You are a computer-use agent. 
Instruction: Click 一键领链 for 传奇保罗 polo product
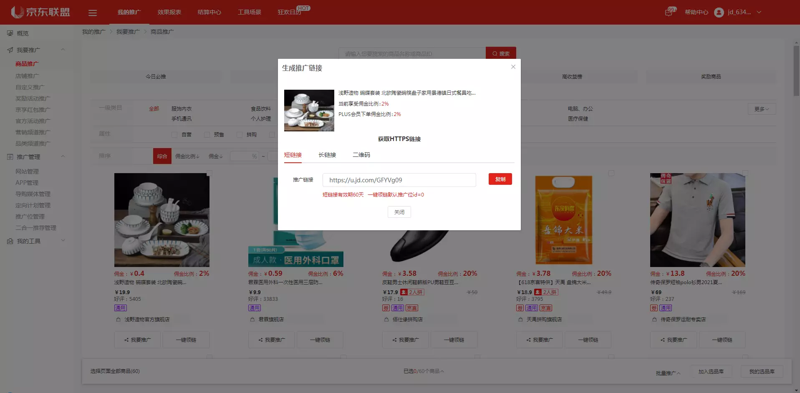(722, 340)
